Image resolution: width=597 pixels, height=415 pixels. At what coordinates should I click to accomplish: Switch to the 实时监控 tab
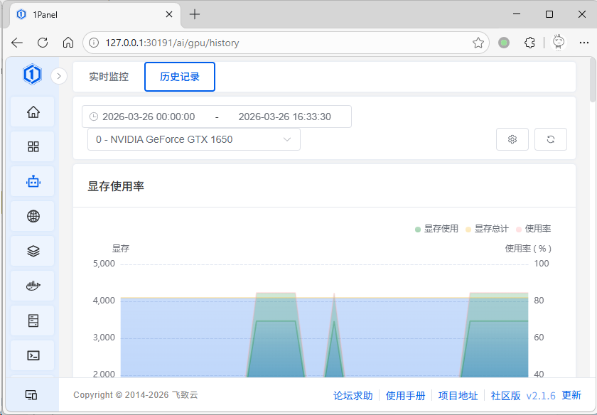(109, 77)
